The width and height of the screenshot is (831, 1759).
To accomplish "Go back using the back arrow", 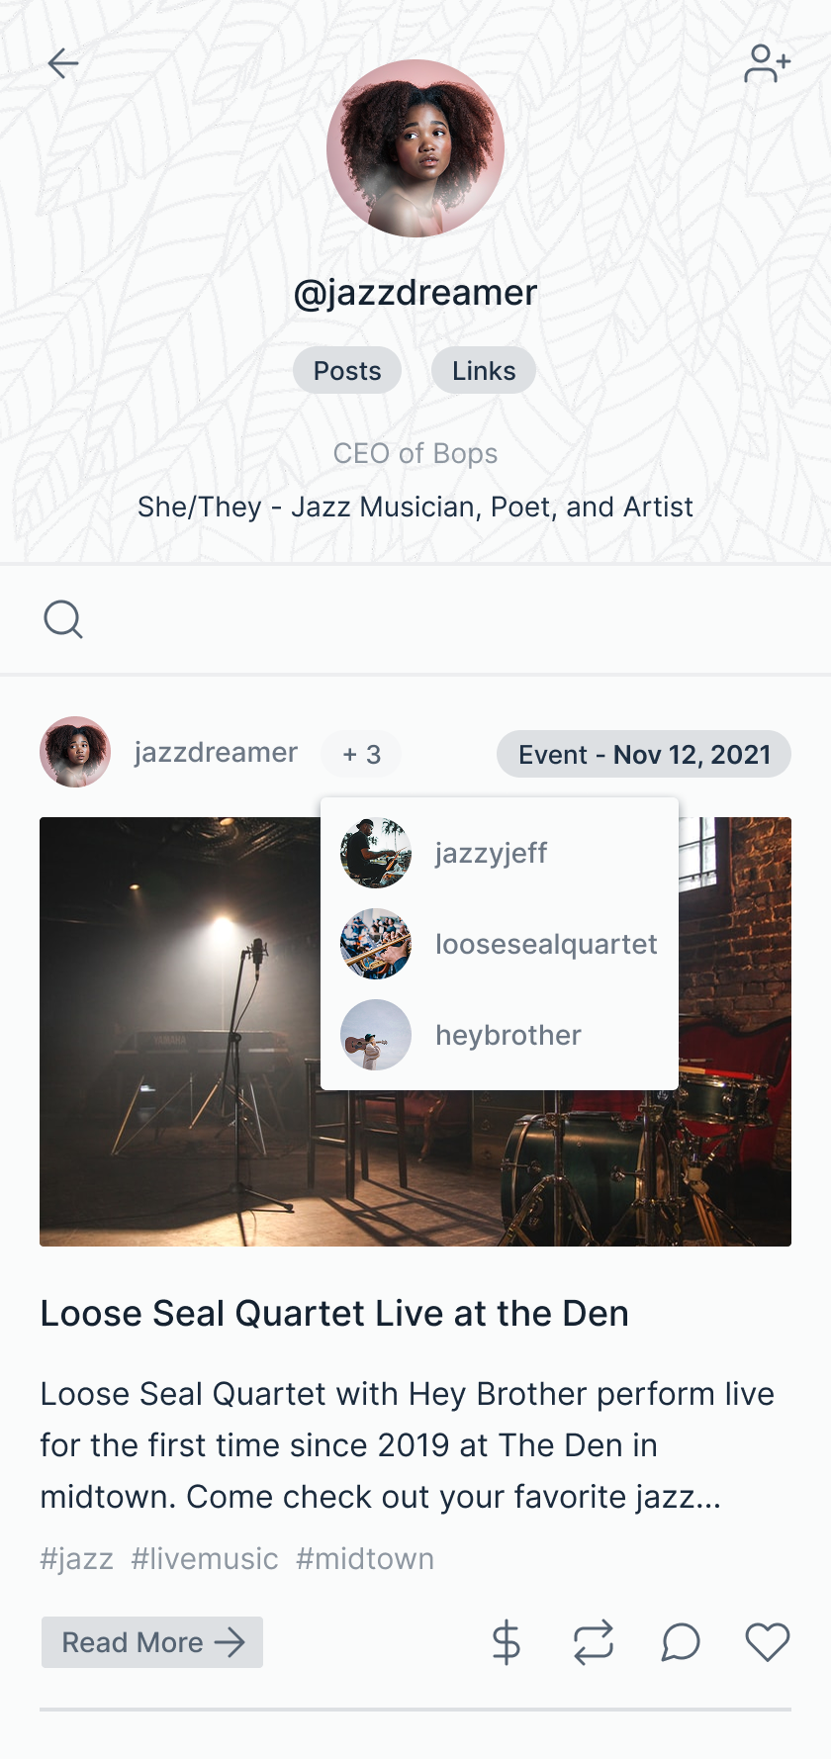I will [63, 63].
